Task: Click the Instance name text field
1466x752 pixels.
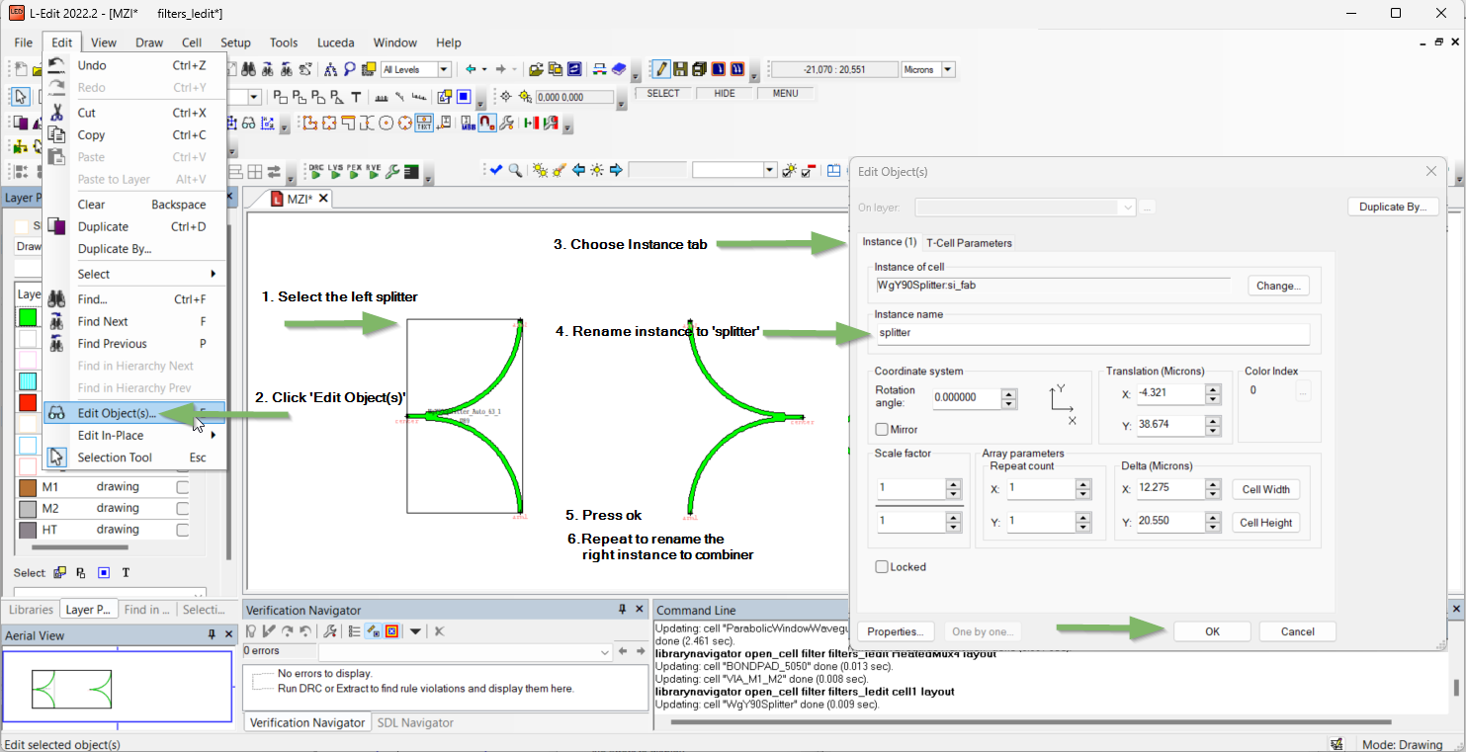Action: (1091, 333)
